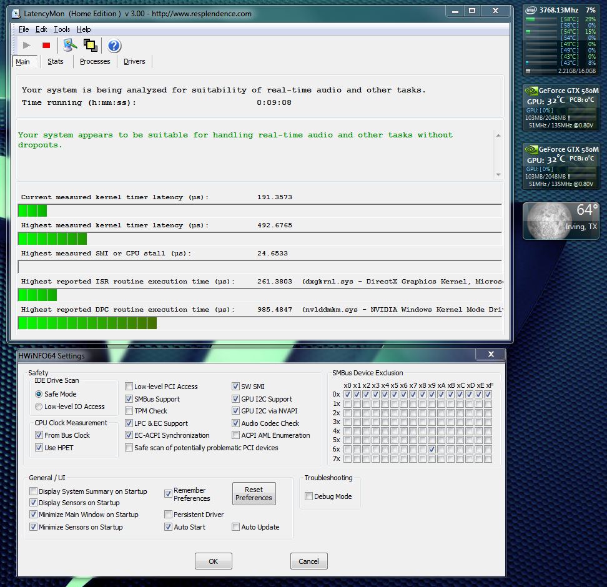Click the current kernel timer latency bar
This screenshot has width=607, height=587.
click(260, 210)
